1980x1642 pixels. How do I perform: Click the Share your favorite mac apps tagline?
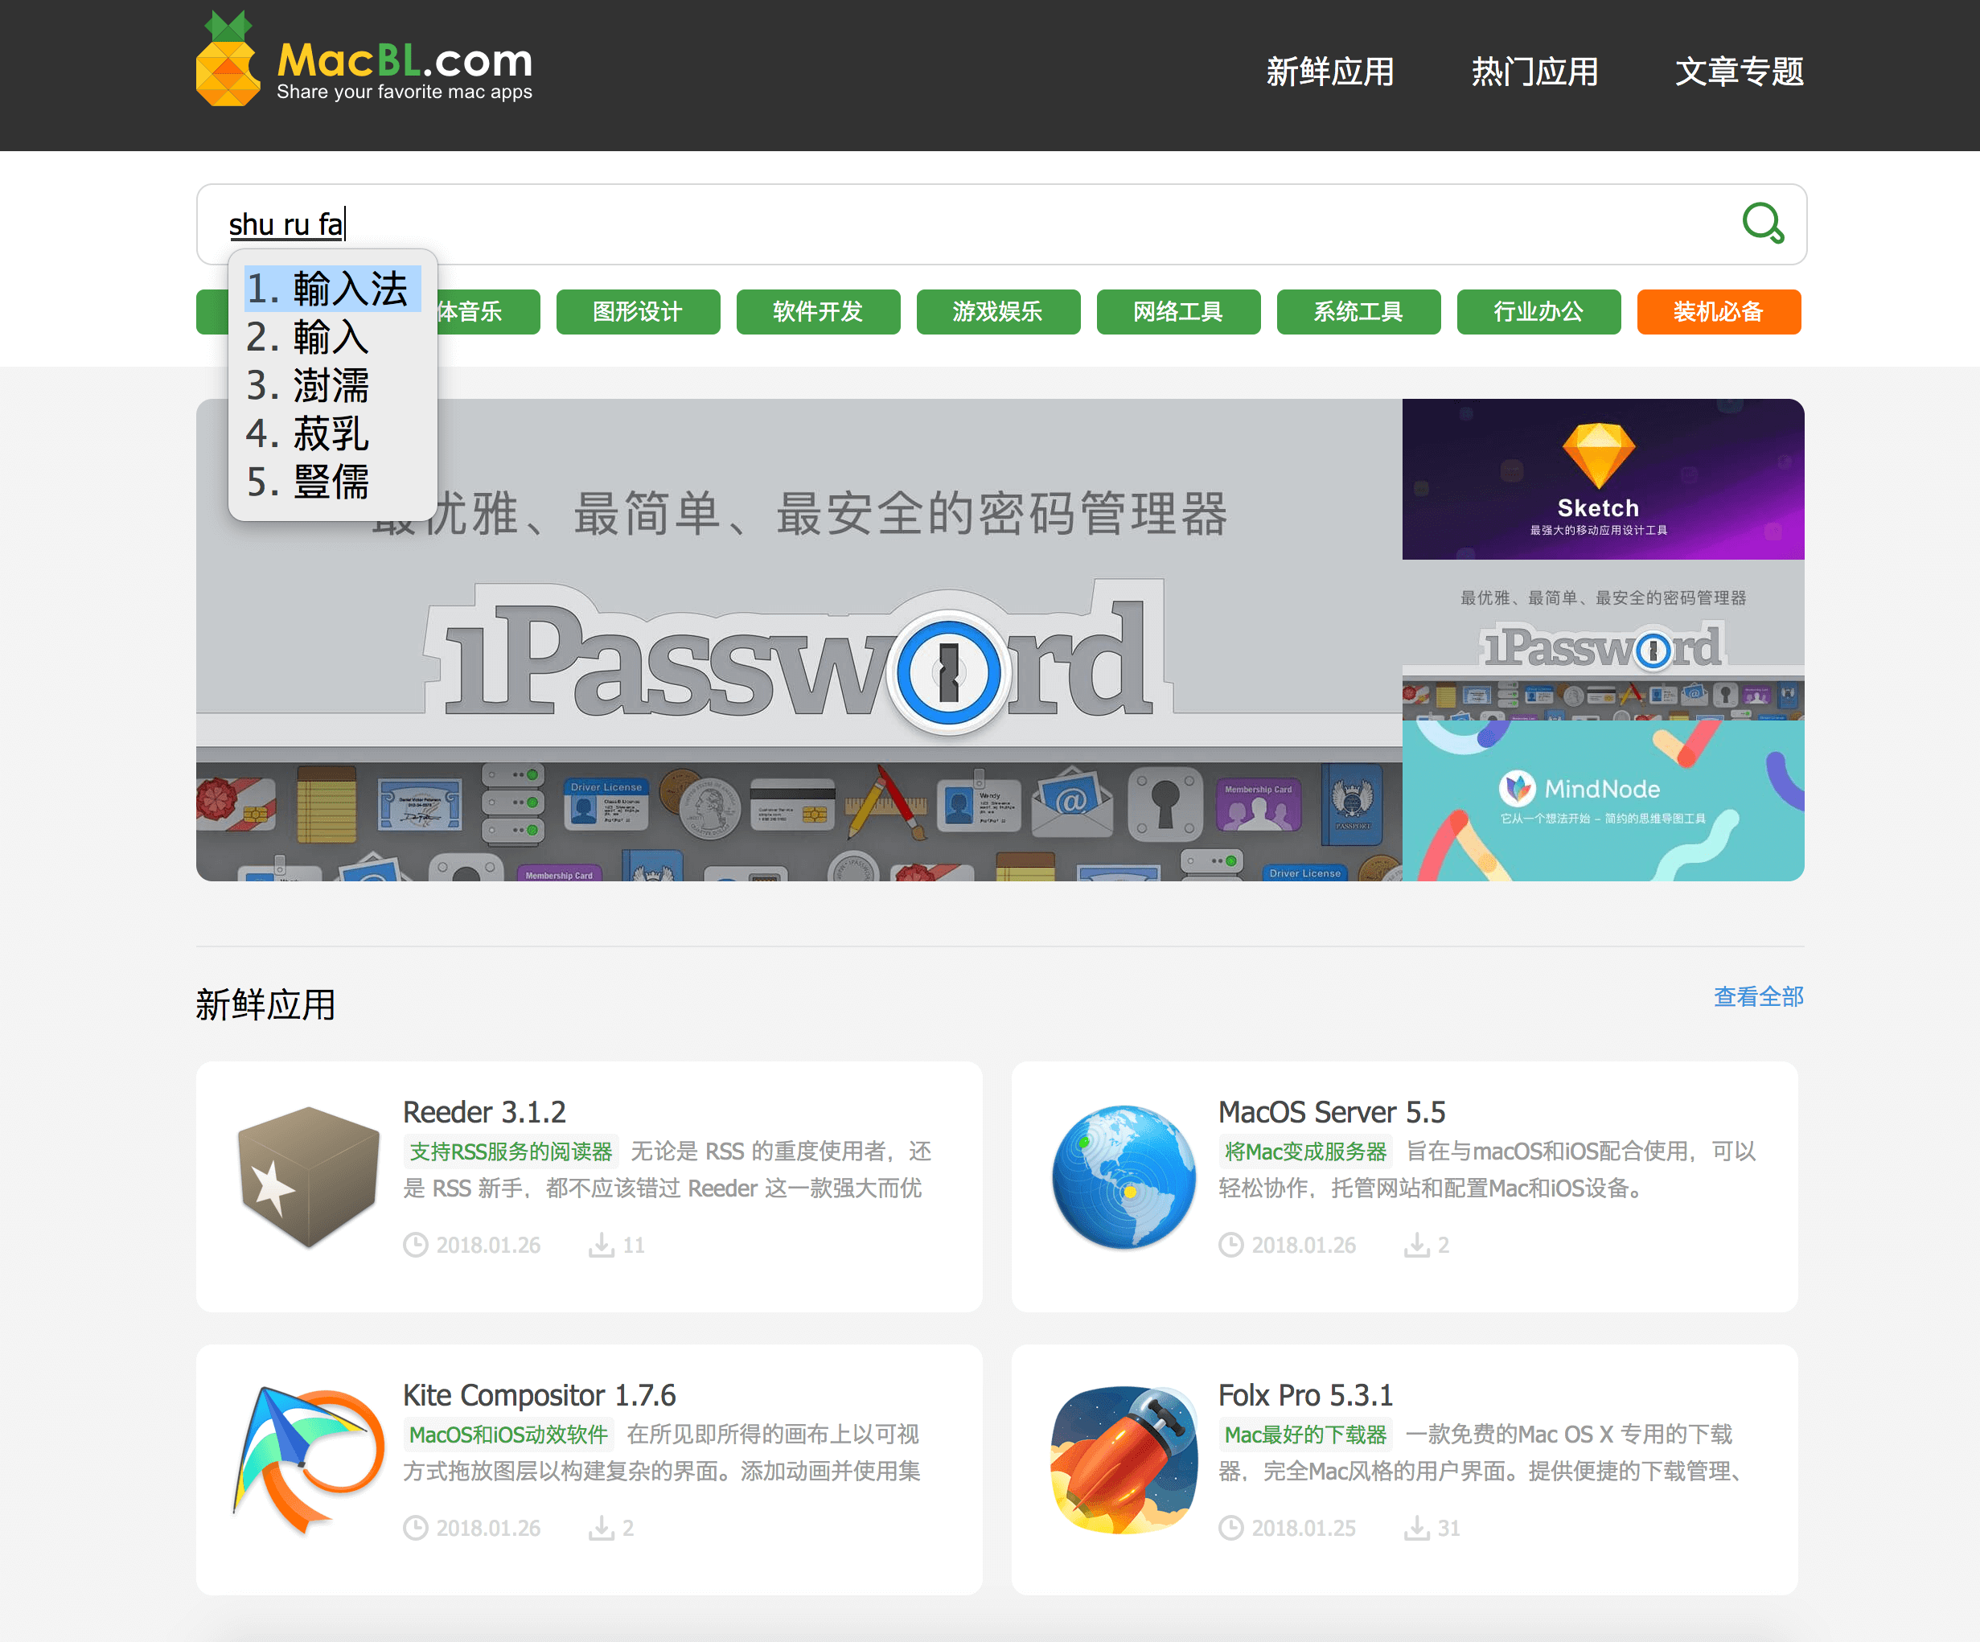click(x=405, y=92)
